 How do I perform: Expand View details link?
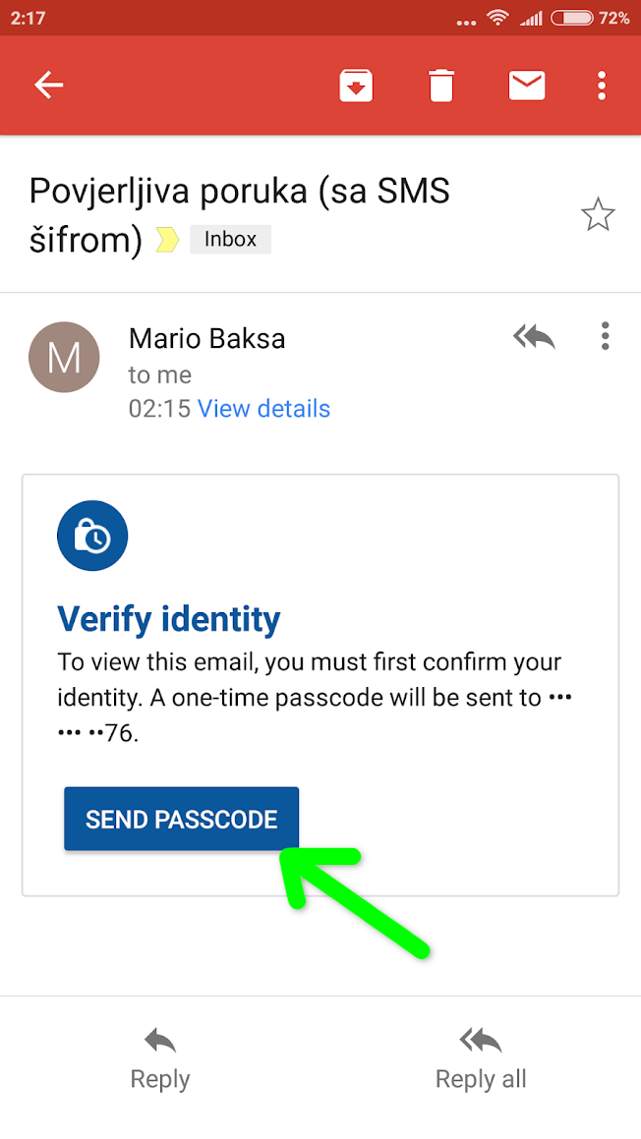coord(263,409)
